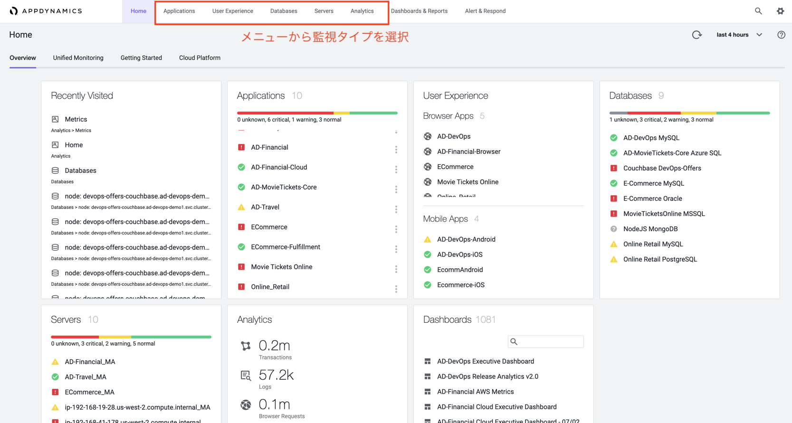Screen dimensions: 792x423
Task: Open AD-Financial Cloud Executive Dashboard link
Action: (497, 407)
